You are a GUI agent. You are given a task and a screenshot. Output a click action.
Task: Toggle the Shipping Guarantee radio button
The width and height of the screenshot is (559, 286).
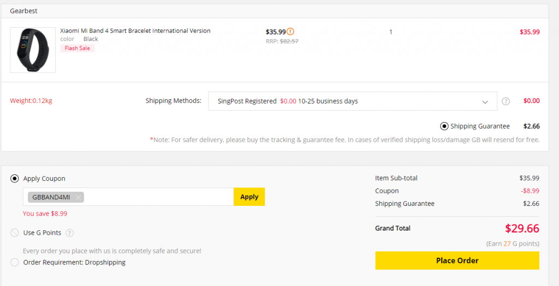pos(444,126)
